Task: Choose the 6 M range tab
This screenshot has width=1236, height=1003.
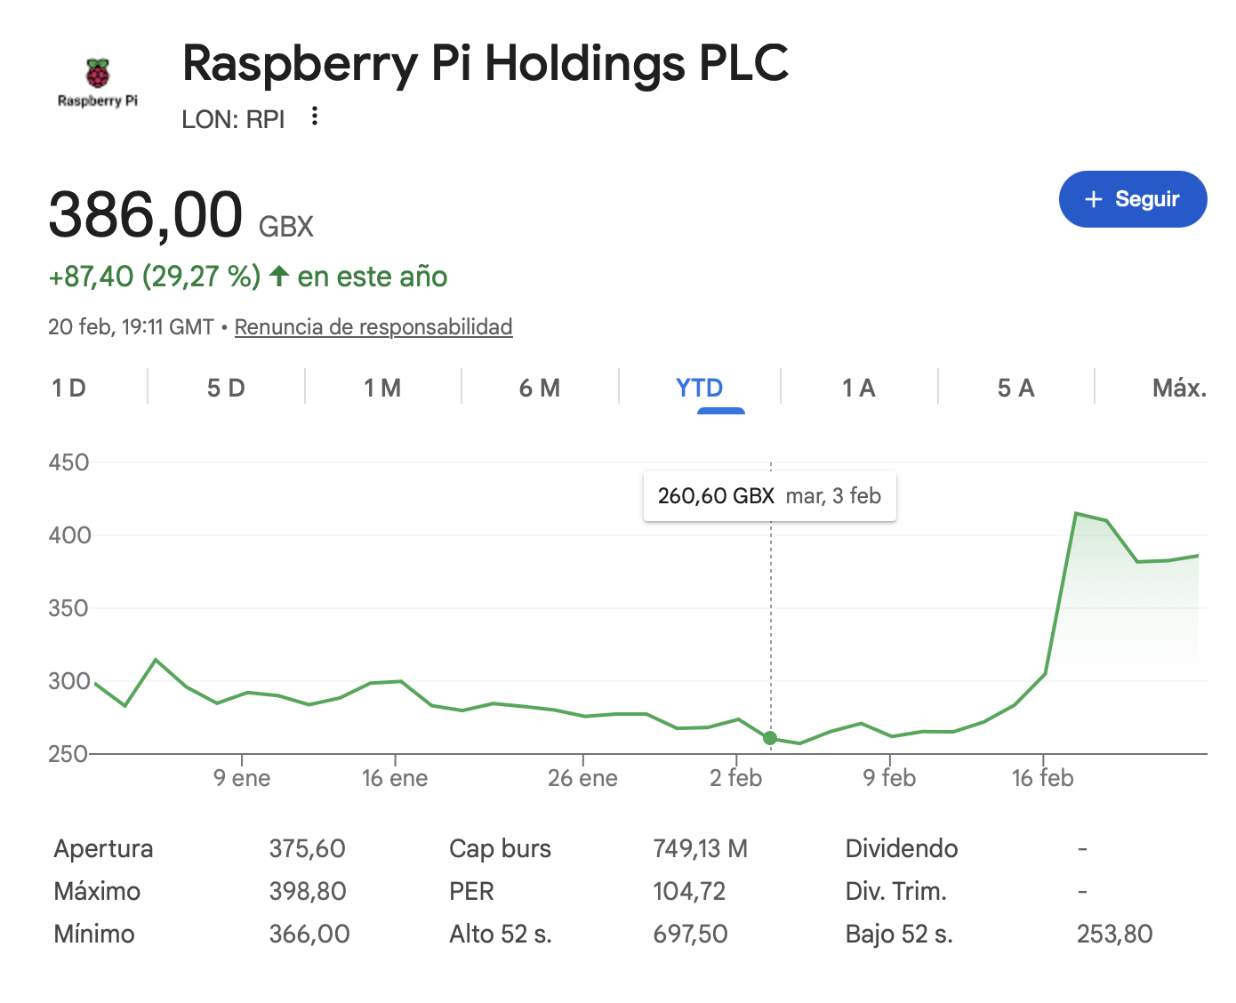Action: pos(540,388)
